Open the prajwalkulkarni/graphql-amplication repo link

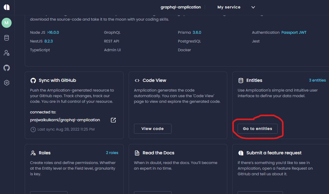pos(65,120)
